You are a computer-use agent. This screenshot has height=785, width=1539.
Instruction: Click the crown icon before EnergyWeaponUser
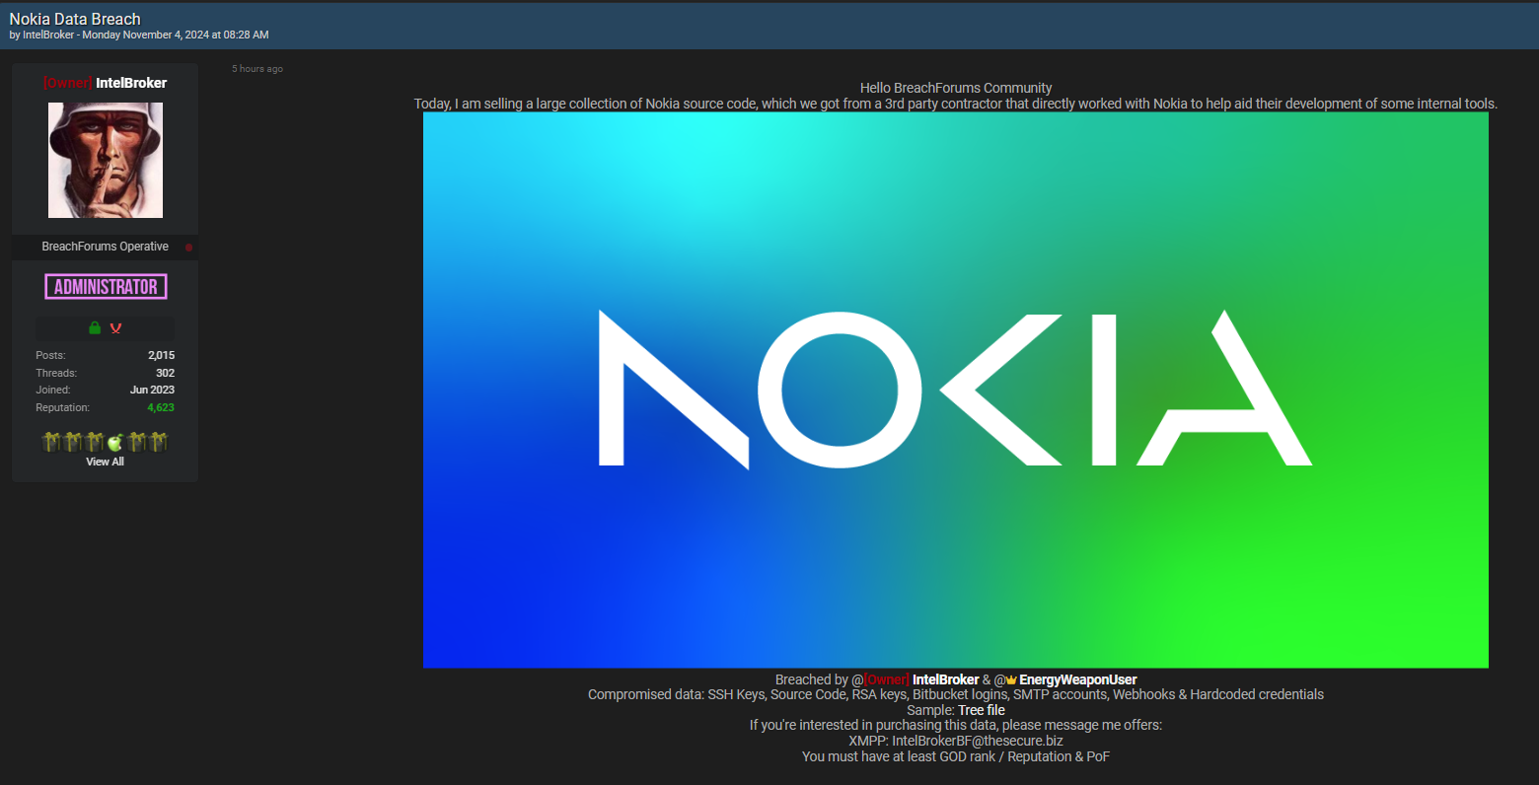coord(1011,680)
